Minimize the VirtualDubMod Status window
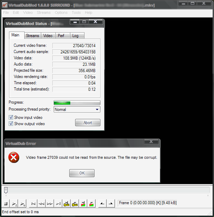The width and height of the screenshot is (214, 217). pyautogui.click(x=75, y=21)
